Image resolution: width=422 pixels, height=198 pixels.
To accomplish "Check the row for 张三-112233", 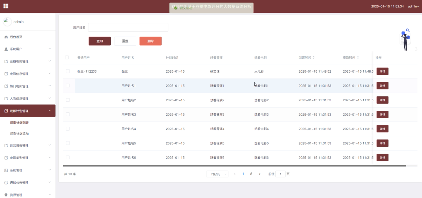I will click(x=68, y=71).
